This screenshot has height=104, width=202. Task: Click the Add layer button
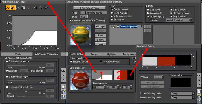pos(101,26)
